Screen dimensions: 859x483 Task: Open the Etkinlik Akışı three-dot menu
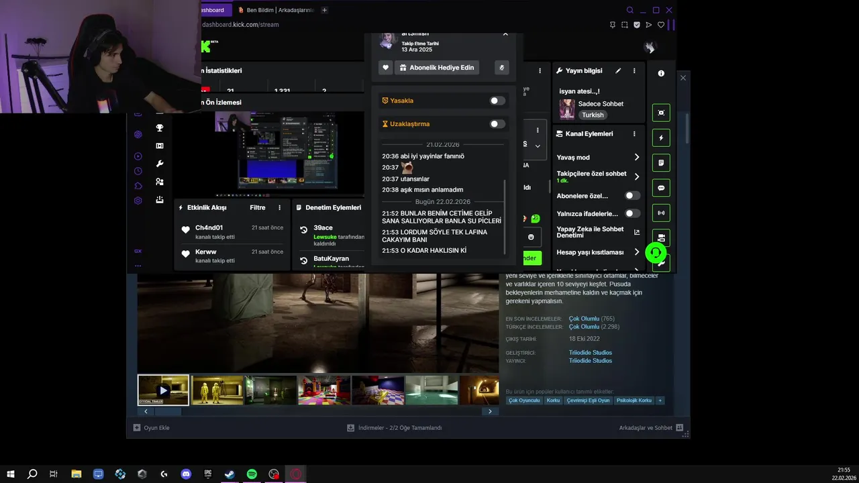coord(280,207)
